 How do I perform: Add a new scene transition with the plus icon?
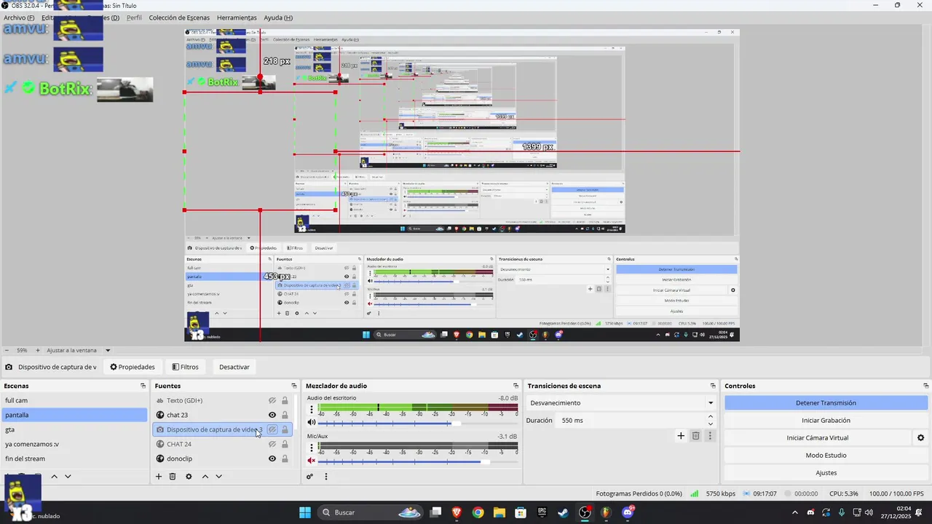[x=681, y=436]
